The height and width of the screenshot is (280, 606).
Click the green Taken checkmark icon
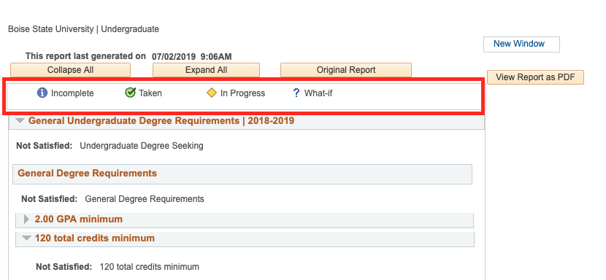pyautogui.click(x=130, y=93)
